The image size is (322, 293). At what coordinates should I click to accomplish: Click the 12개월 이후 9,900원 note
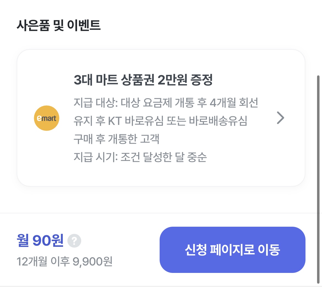[x=64, y=261]
